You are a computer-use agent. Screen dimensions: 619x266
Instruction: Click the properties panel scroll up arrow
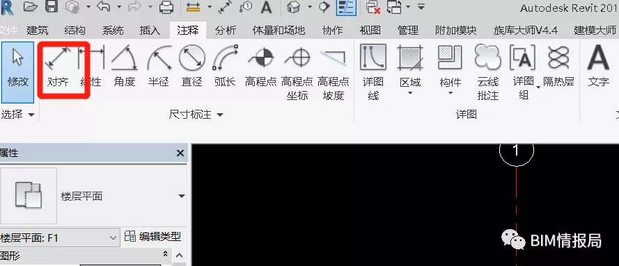point(179,256)
